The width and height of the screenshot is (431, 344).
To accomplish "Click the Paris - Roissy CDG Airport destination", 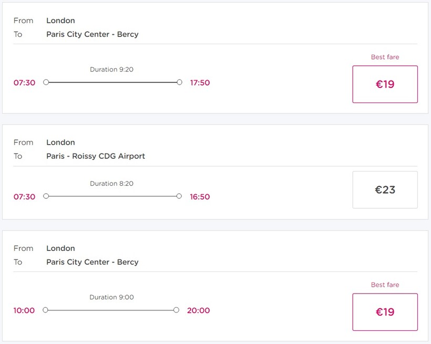I will tap(96, 156).
